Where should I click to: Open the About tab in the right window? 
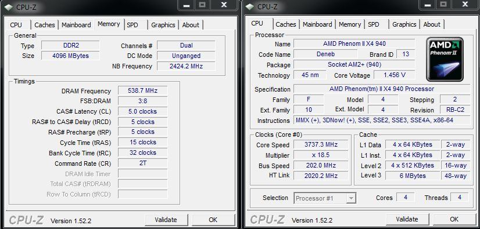click(x=432, y=24)
